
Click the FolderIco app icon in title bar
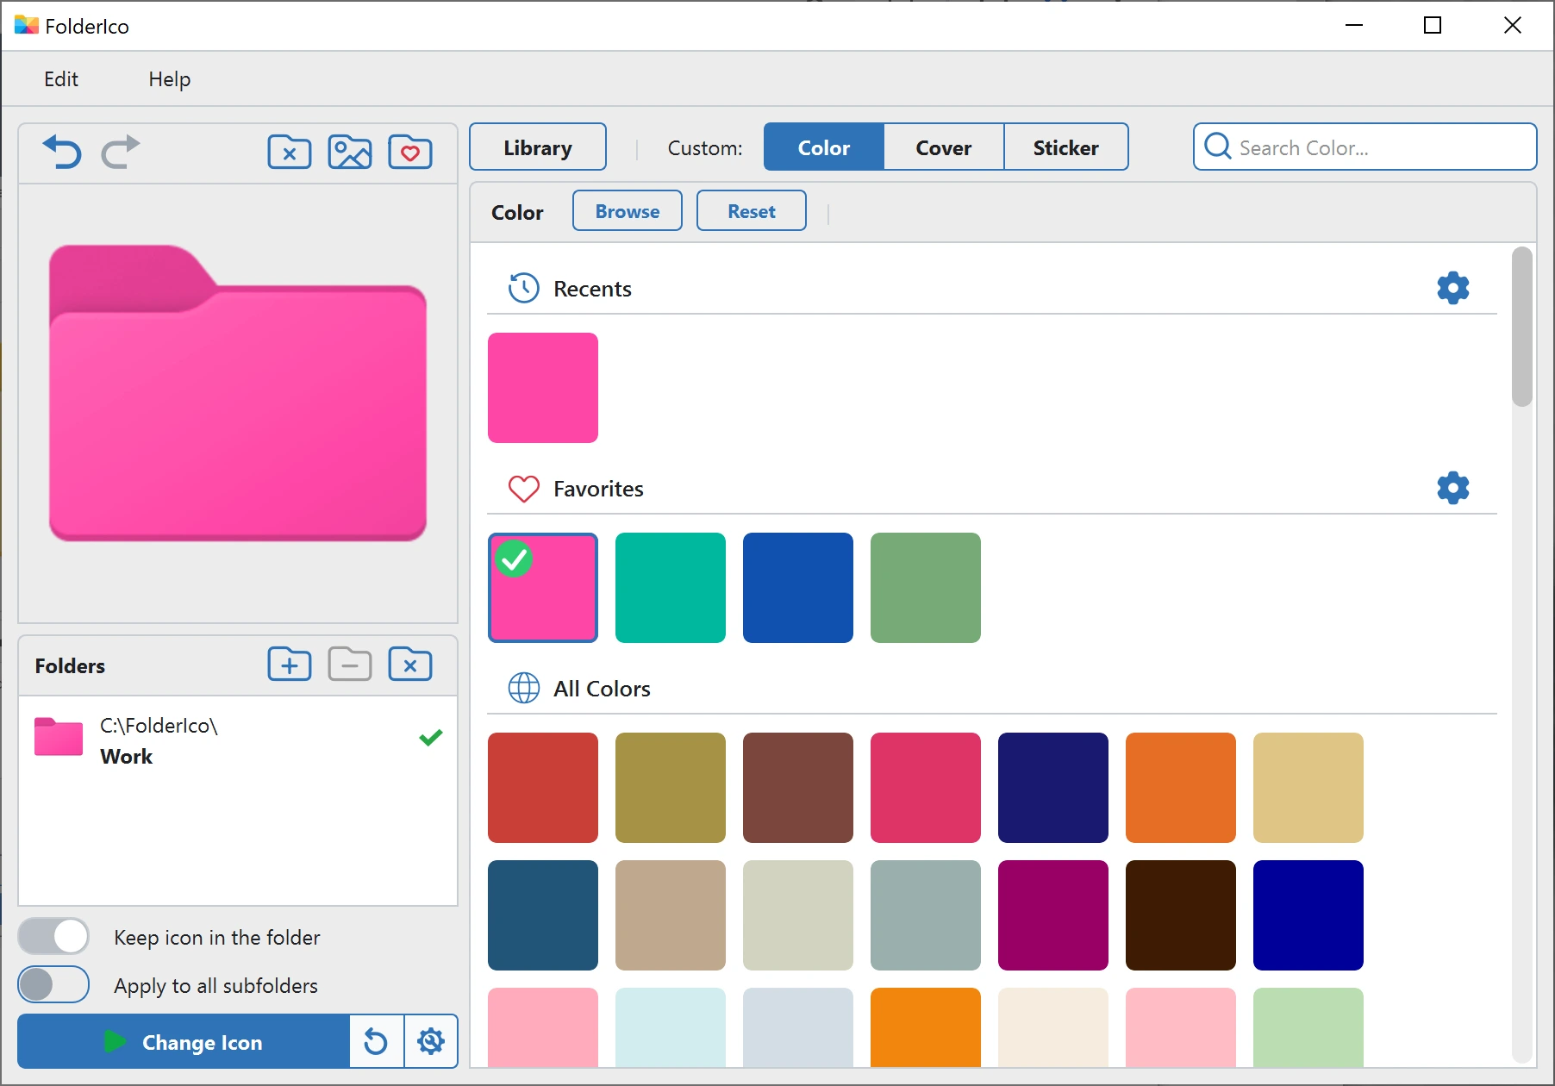tap(27, 25)
